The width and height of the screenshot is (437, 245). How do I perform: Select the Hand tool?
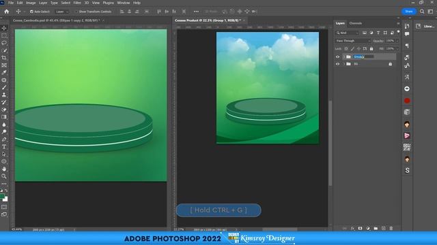pos(4,169)
